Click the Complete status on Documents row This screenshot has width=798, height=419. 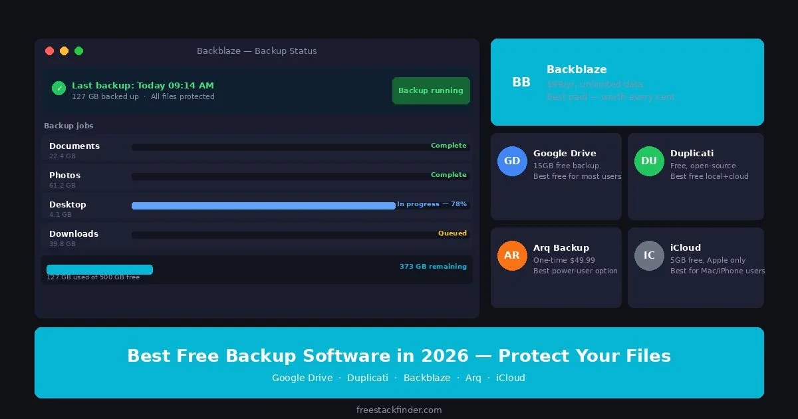coord(449,145)
